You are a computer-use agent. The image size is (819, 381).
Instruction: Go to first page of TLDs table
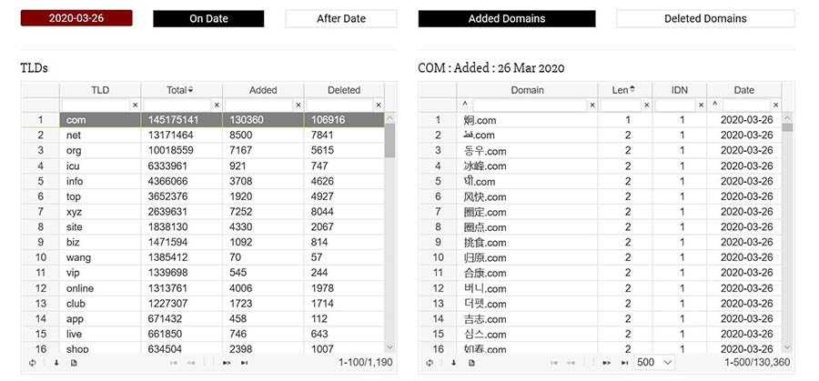(x=174, y=363)
